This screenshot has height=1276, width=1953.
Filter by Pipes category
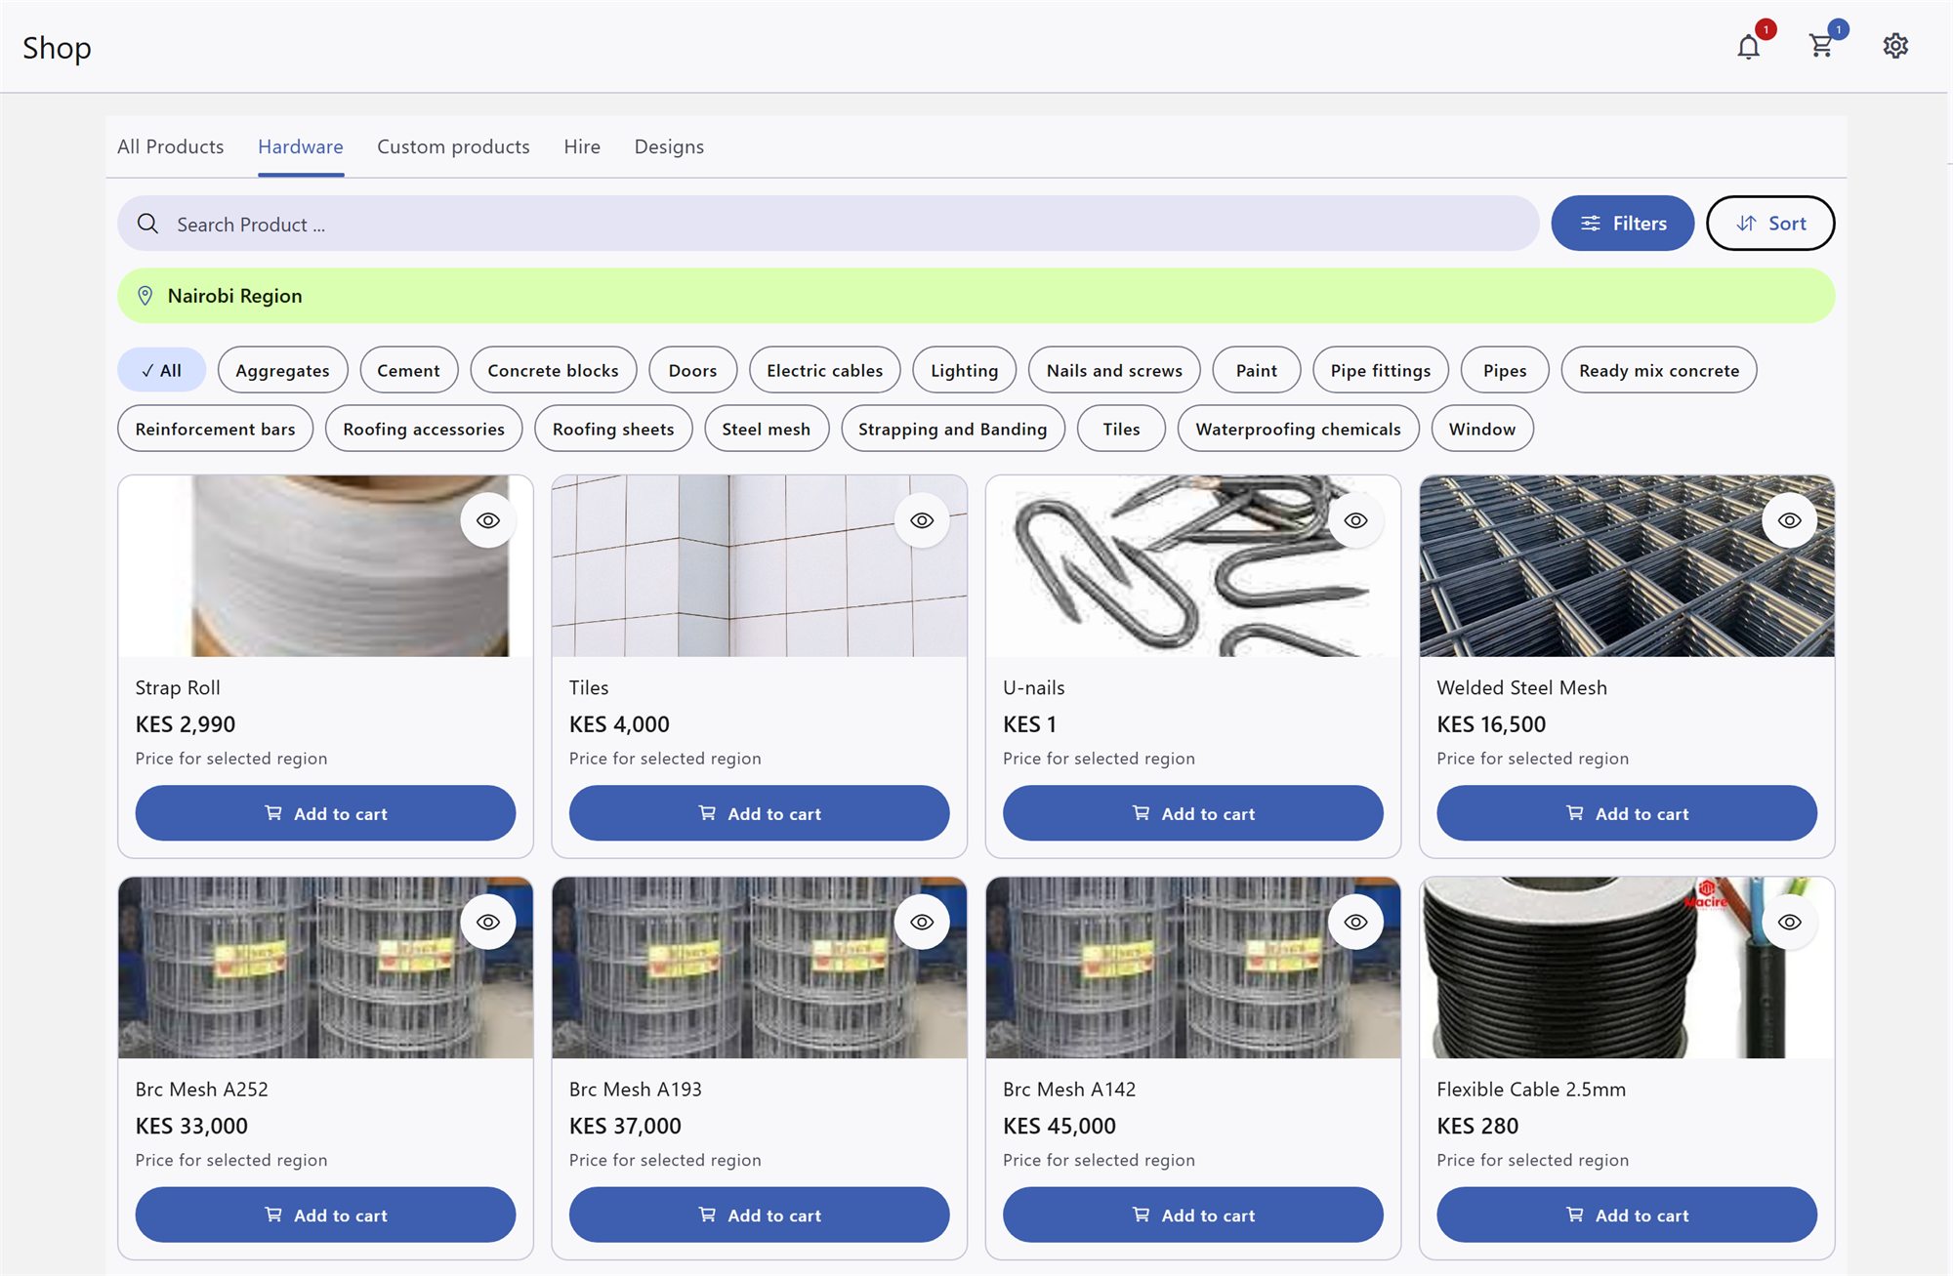click(1504, 370)
